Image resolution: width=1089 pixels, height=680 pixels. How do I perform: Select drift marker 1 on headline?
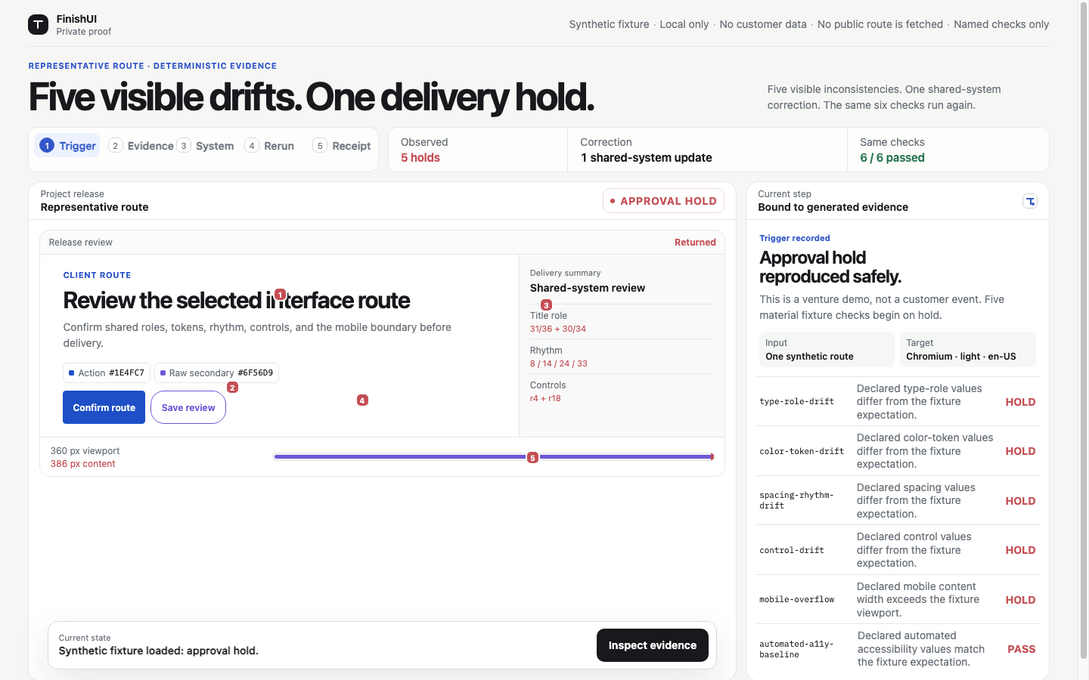281,294
